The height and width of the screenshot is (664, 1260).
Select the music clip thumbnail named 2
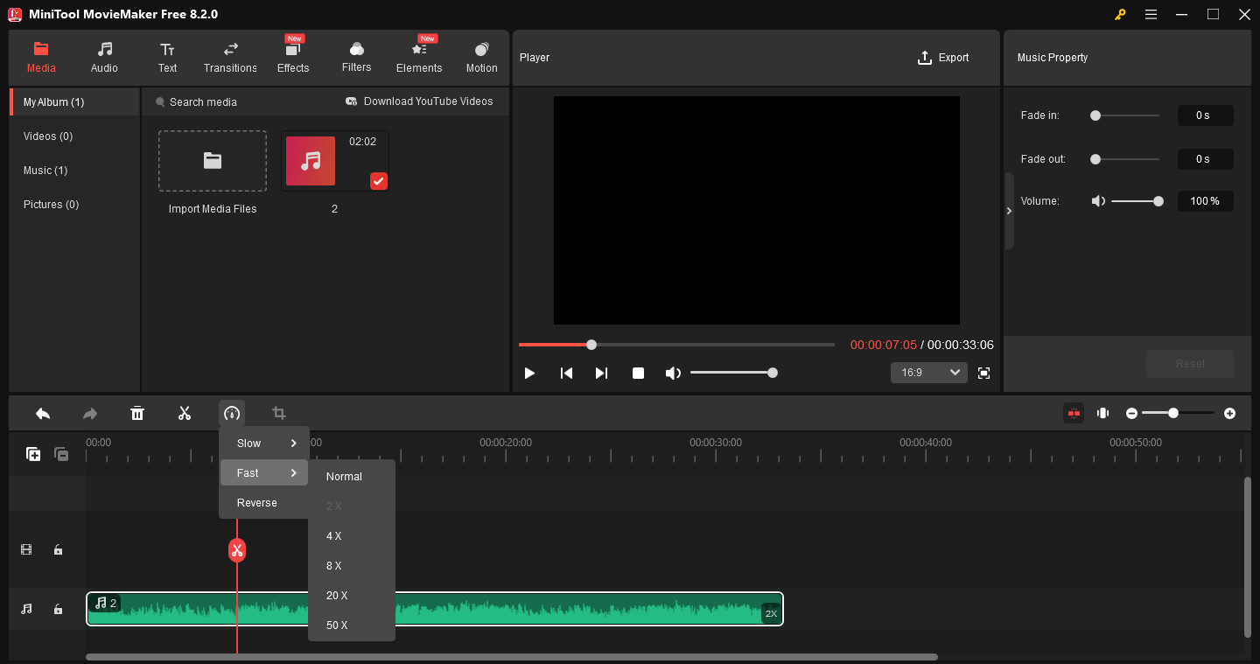point(335,161)
